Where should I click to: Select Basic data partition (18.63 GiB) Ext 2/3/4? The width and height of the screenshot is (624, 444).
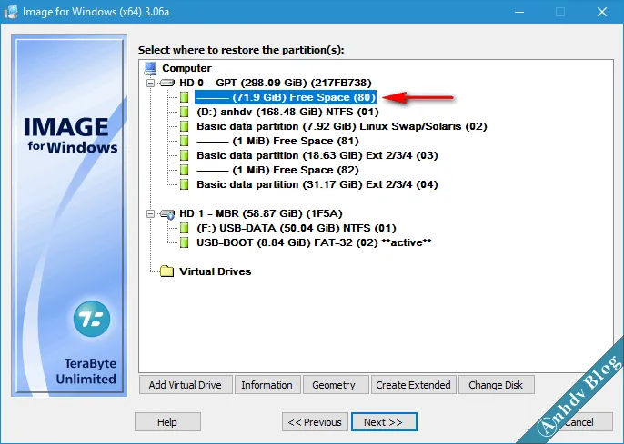click(x=317, y=155)
